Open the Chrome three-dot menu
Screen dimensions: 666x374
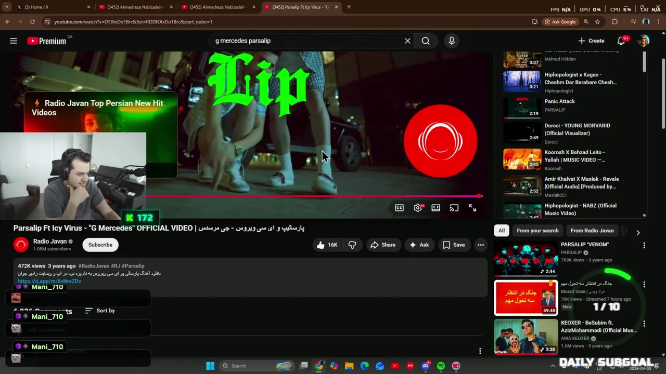pos(658,22)
